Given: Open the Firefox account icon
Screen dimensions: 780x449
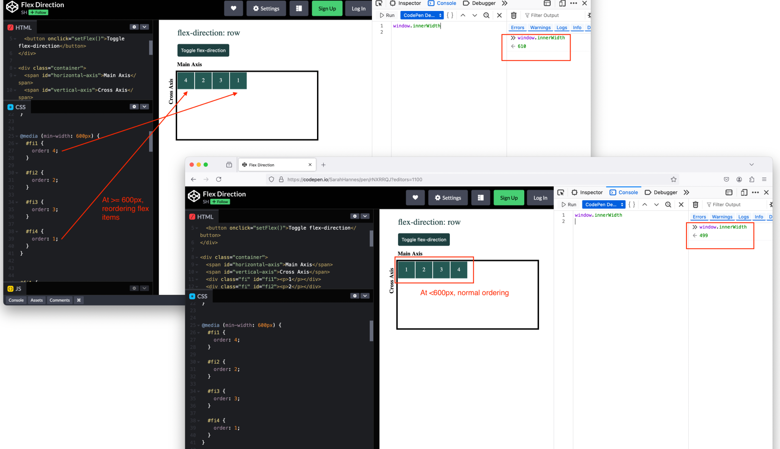Looking at the screenshot, I should [739, 179].
